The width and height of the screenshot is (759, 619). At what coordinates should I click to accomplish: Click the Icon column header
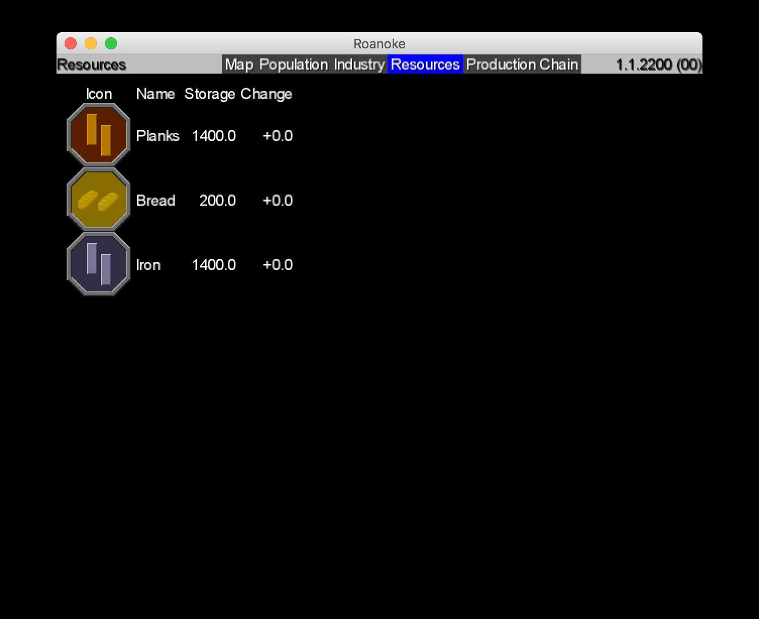click(99, 94)
